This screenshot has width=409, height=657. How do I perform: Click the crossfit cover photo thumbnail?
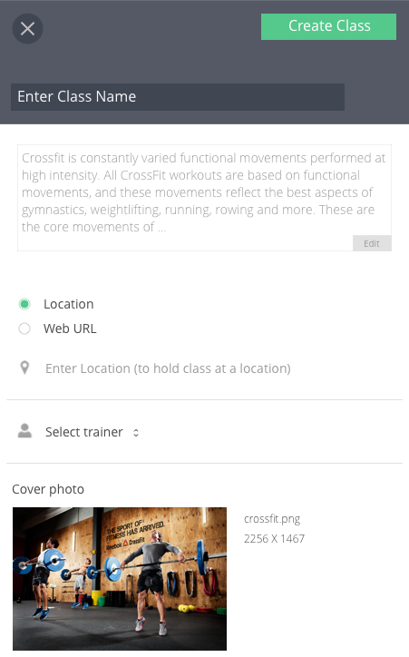click(x=120, y=579)
